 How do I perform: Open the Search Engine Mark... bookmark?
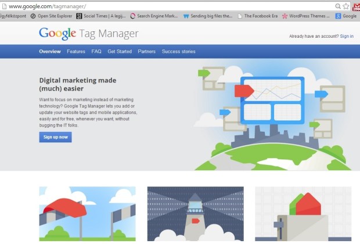(x=154, y=16)
